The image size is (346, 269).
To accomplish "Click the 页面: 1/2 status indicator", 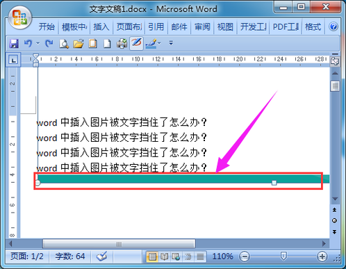I will coord(27,256).
